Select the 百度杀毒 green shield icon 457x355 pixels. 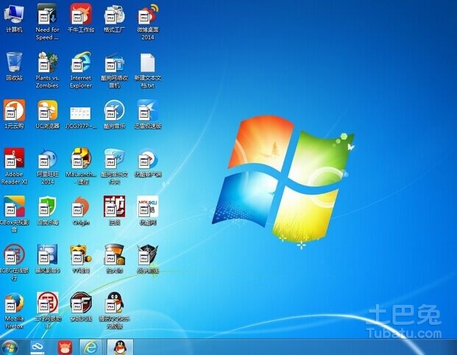(47, 207)
